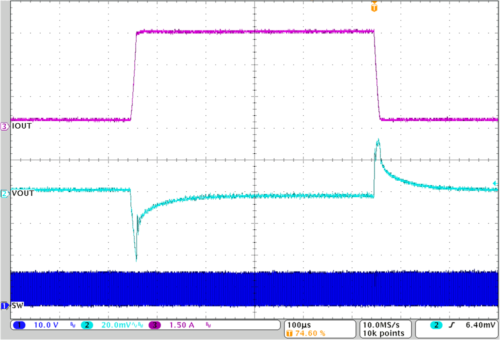Open the trigger source 2 selector

click(436, 326)
